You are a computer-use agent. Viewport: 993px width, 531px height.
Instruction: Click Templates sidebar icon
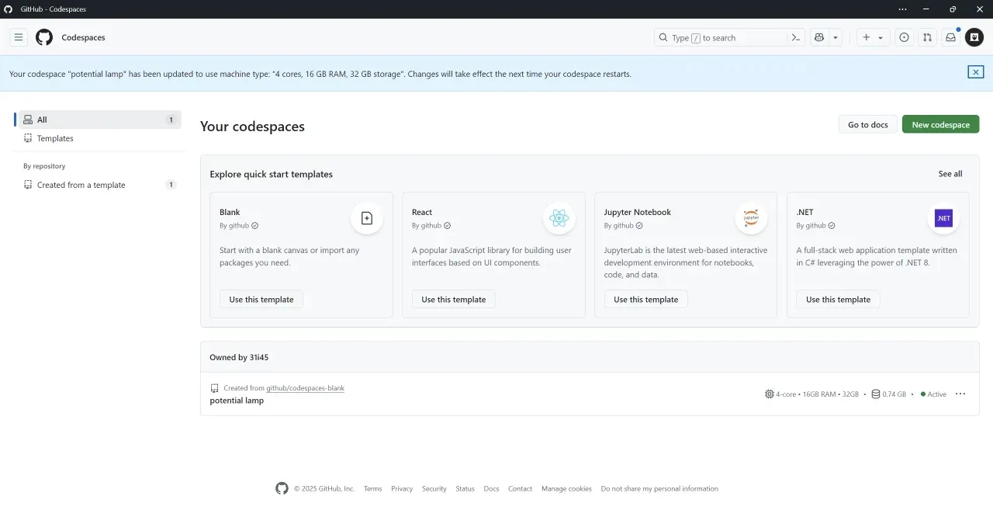[28, 138]
